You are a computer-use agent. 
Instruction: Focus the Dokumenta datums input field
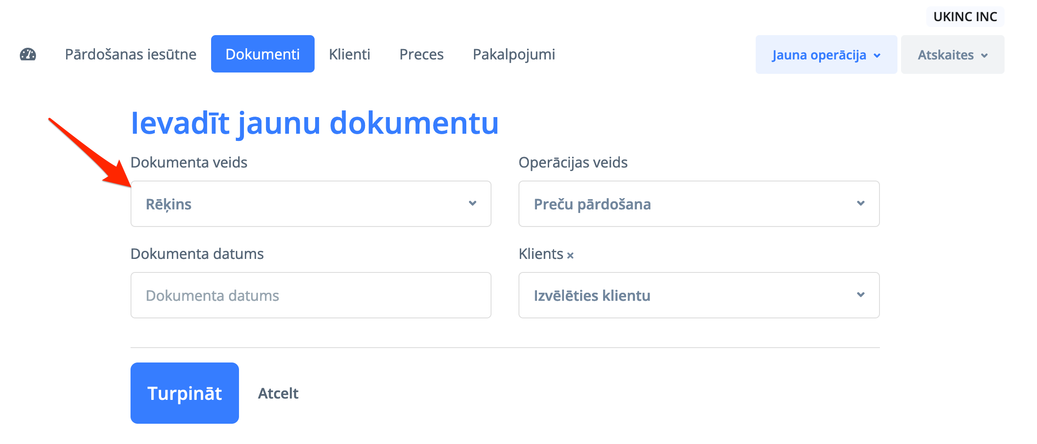310,295
